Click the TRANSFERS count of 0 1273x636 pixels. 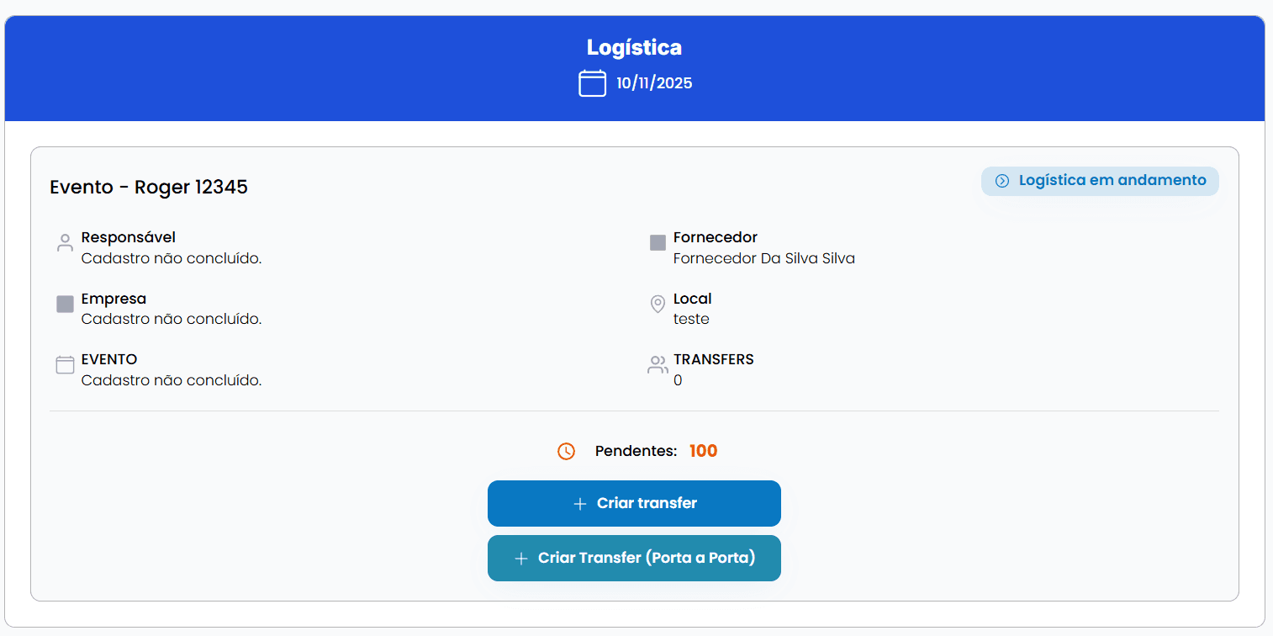pyautogui.click(x=678, y=380)
